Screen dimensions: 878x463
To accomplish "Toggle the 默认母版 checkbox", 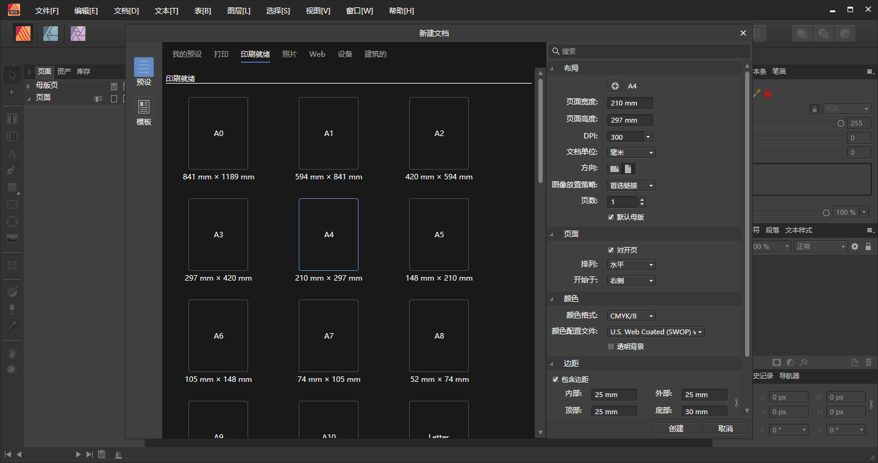I will pos(611,217).
